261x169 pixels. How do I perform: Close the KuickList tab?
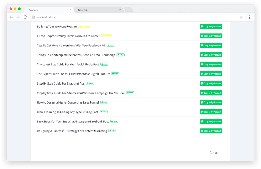[x=71, y=10]
